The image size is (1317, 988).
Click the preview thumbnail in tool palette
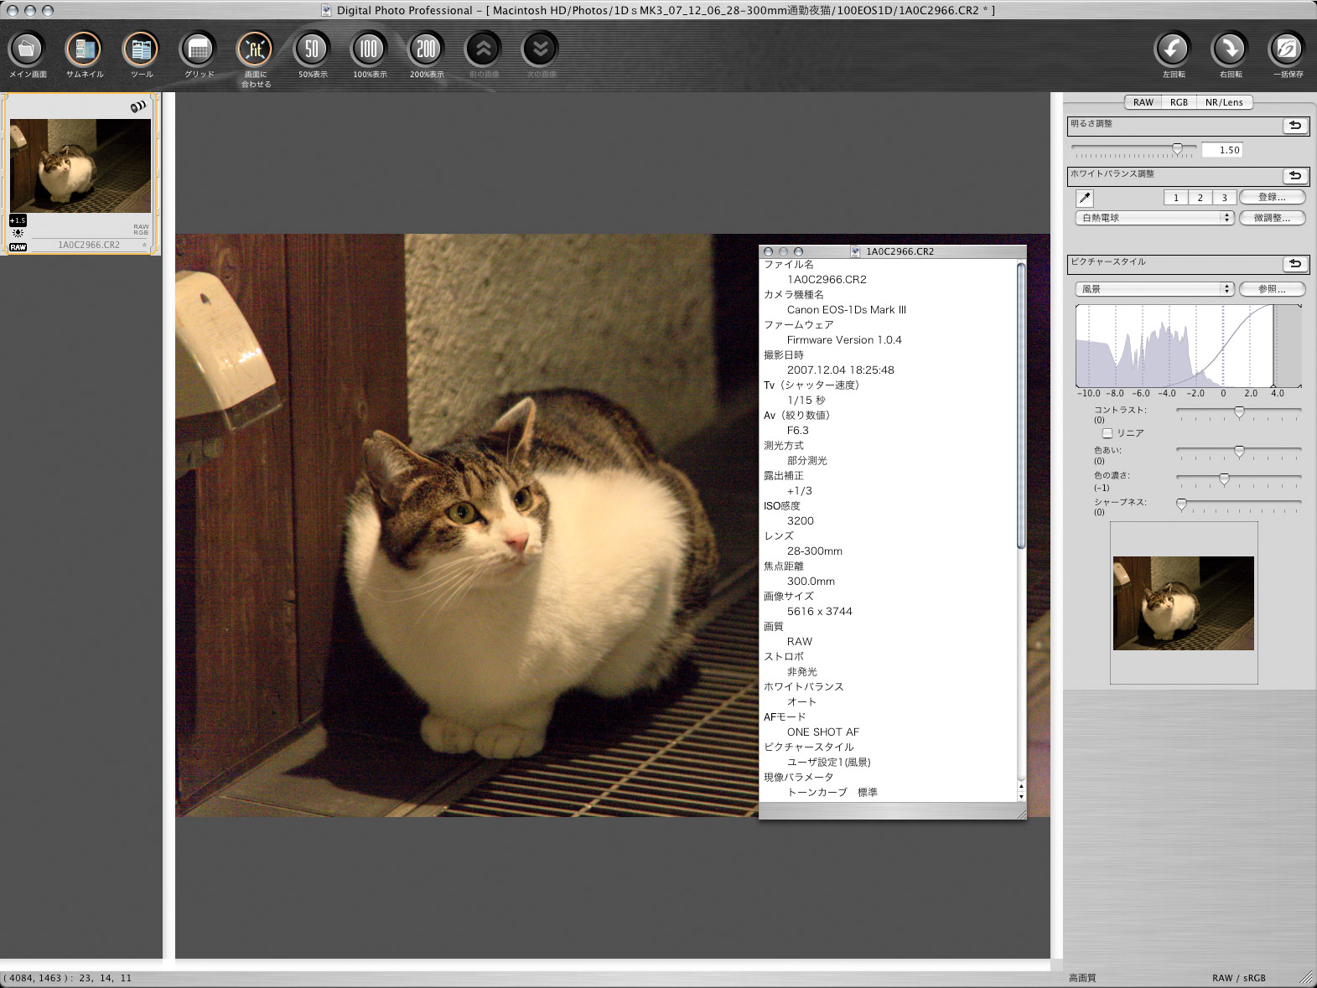click(x=1184, y=603)
